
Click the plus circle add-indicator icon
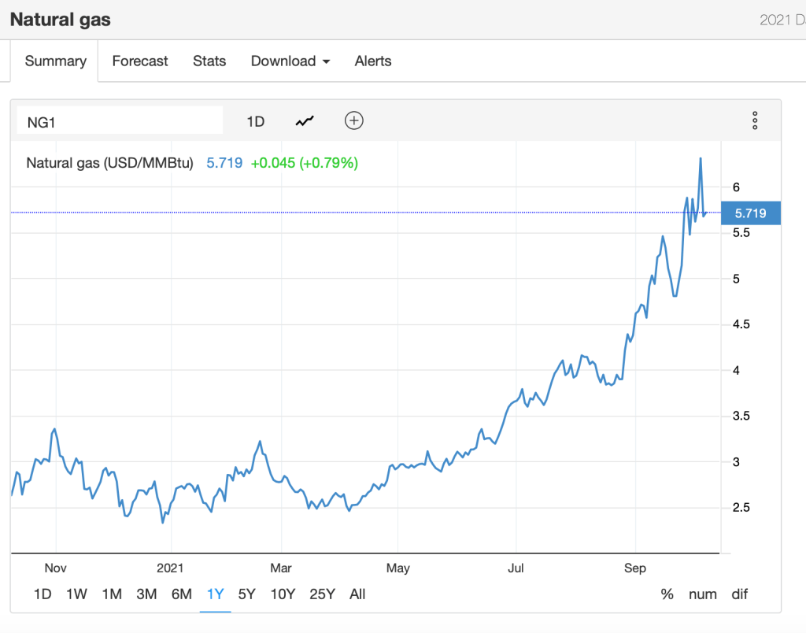[354, 120]
